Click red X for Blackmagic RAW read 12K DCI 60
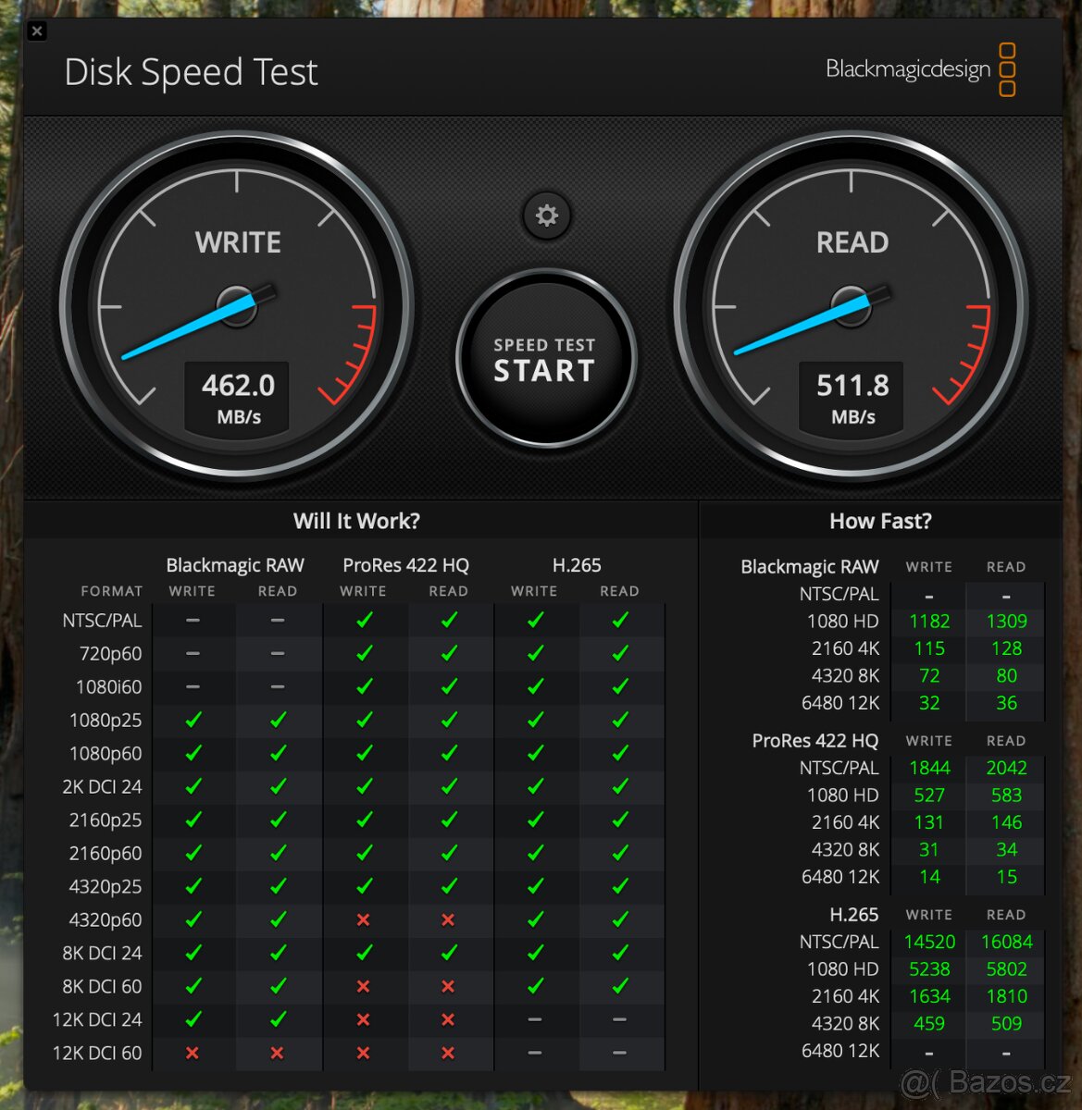The height and width of the screenshot is (1110, 1082). coord(277,1053)
